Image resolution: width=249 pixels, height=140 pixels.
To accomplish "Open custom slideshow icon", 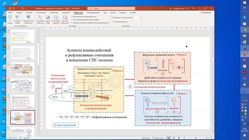I will tap(28, 17).
